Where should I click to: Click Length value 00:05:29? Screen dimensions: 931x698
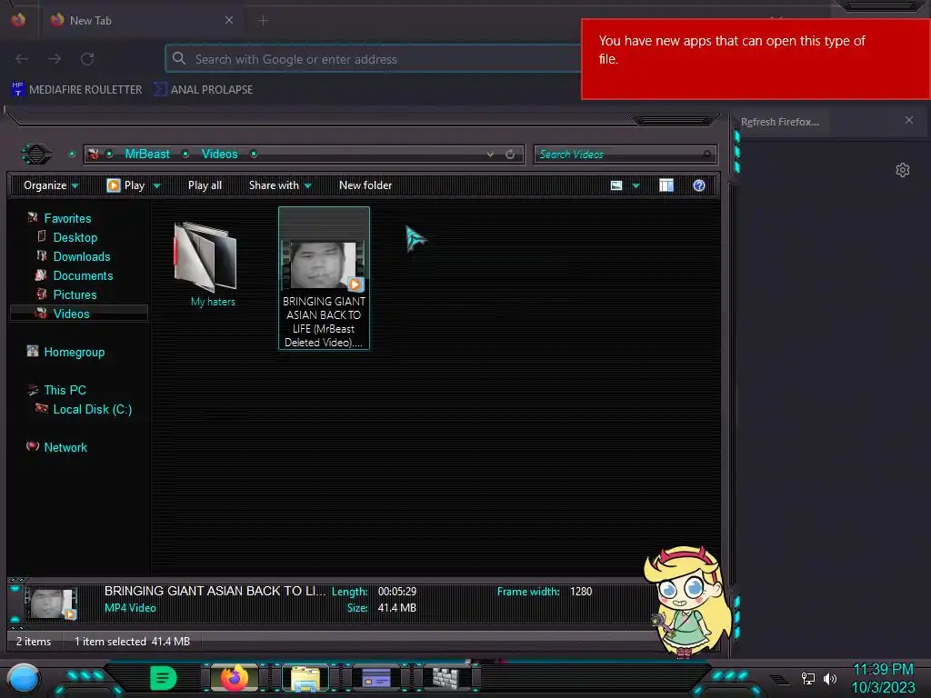[x=397, y=592]
